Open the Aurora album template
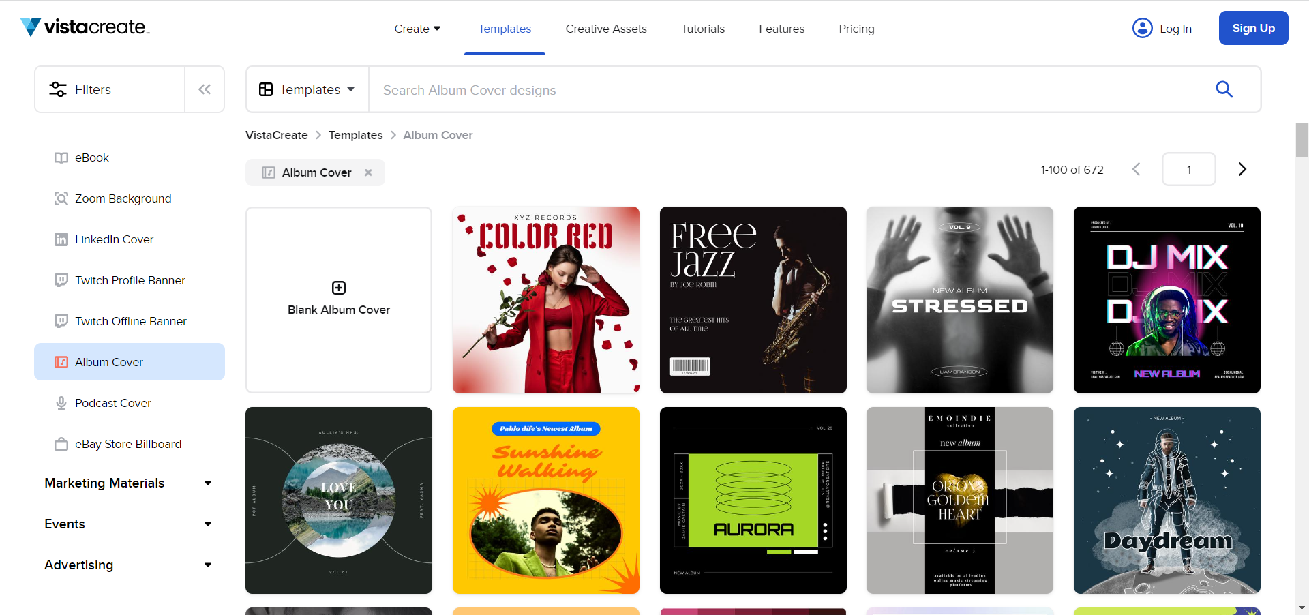Image resolution: width=1309 pixels, height=615 pixels. pos(753,500)
